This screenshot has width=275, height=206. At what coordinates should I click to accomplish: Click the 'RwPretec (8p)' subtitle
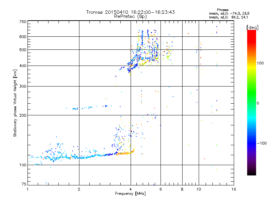click(x=130, y=16)
